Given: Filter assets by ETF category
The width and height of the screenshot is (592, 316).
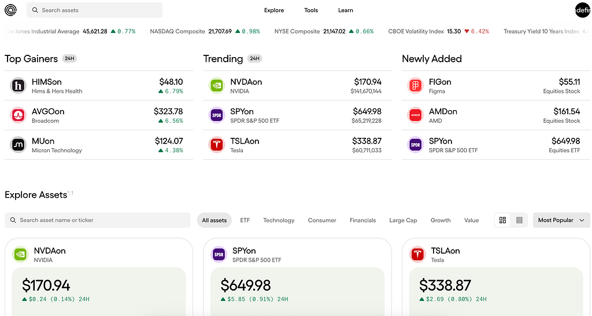Looking at the screenshot, I should pyautogui.click(x=245, y=220).
